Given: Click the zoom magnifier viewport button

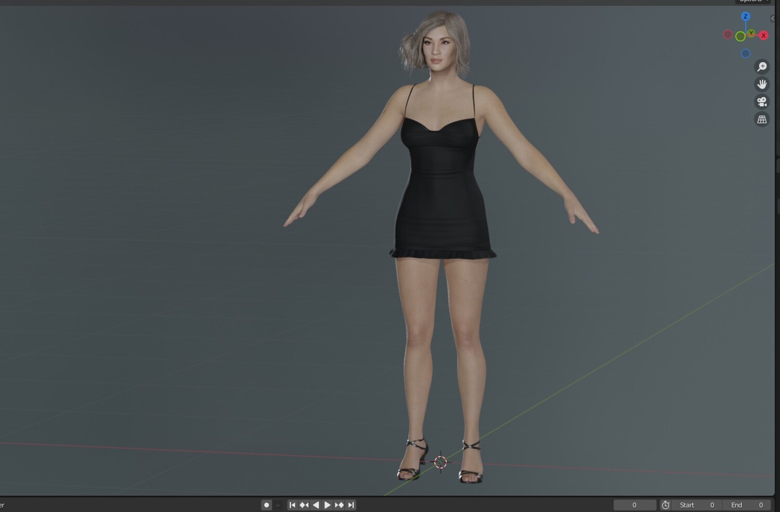Looking at the screenshot, I should point(762,67).
